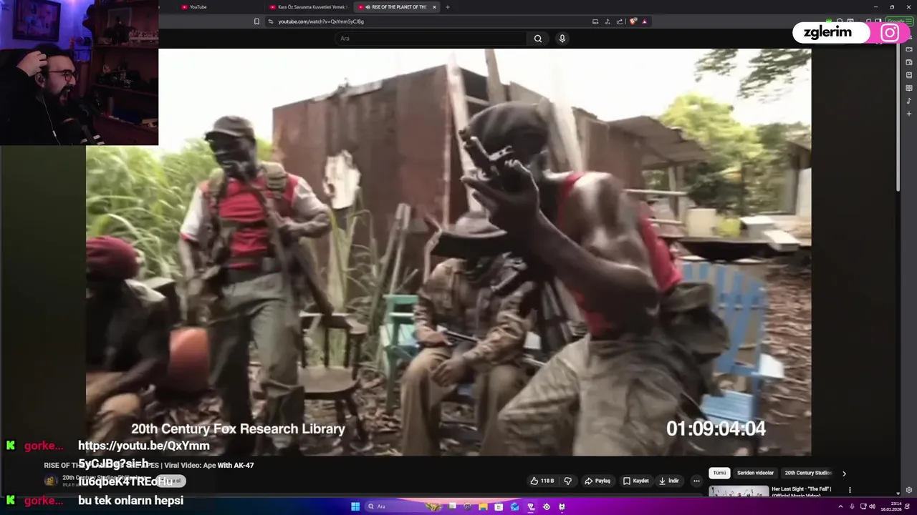
Task: Click the Brave Shields lion icon
Action: [x=633, y=21]
